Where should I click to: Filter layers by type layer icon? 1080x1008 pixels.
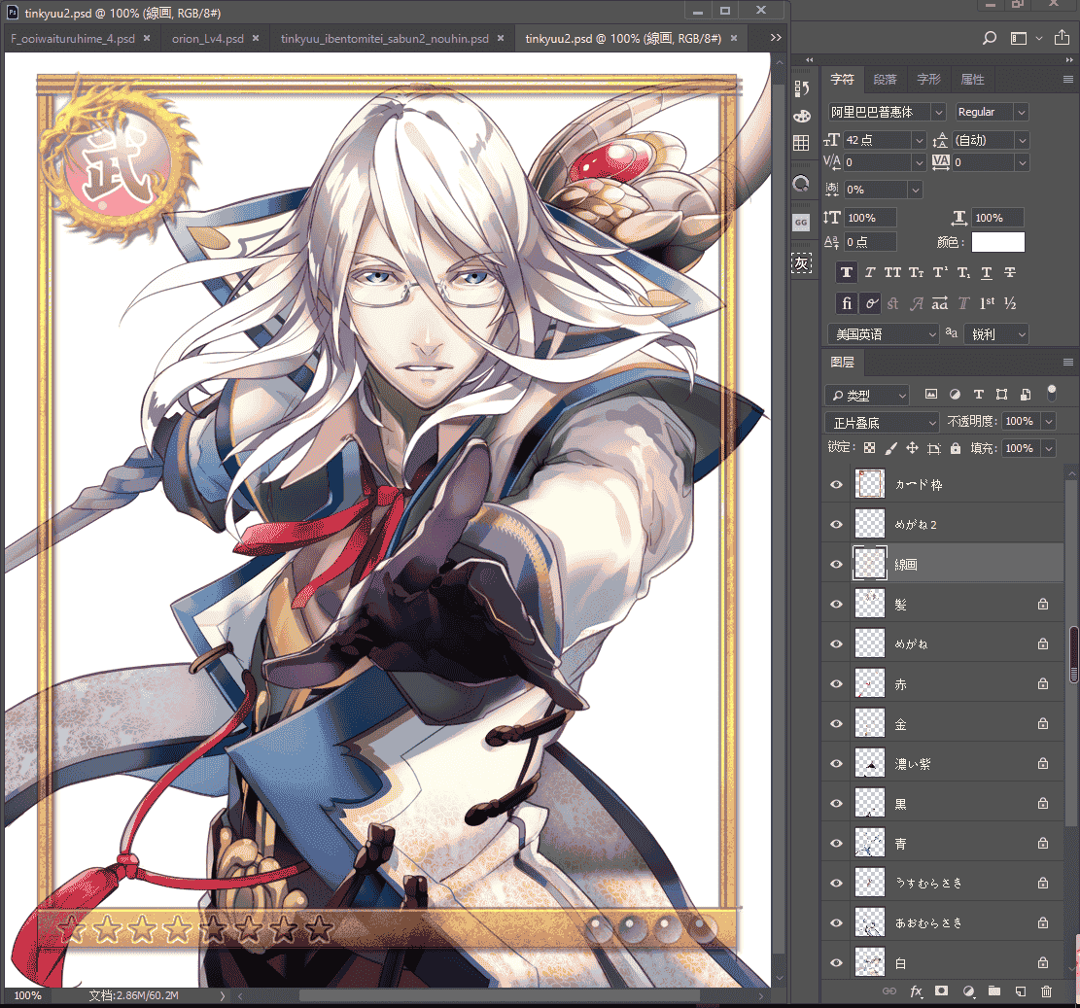coord(978,395)
